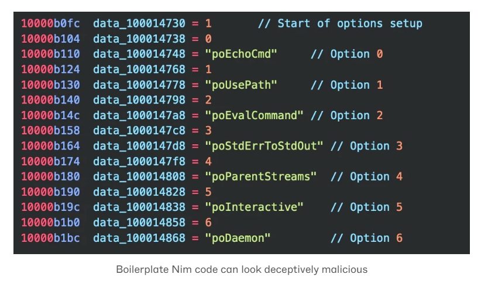This screenshot has height=281, width=481.
Task: Select the "poEvalCommand" string
Action: click(255, 116)
